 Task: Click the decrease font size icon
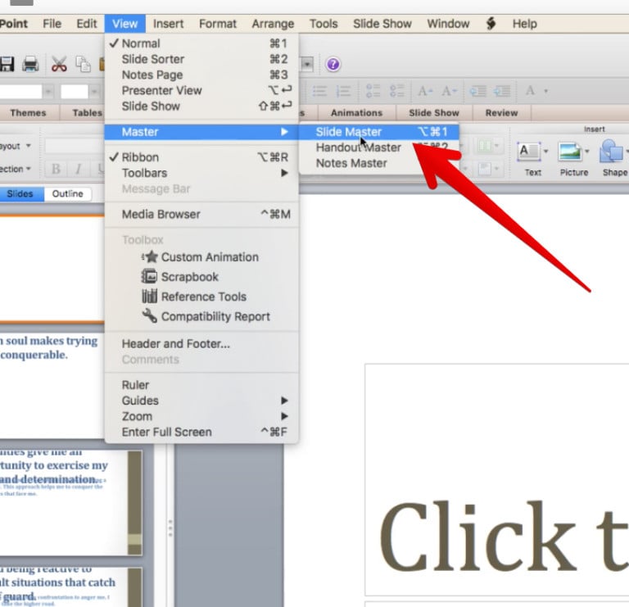449,91
